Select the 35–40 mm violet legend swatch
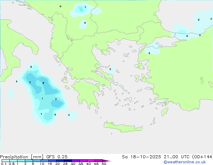The image size is (213, 165). pos(83,161)
